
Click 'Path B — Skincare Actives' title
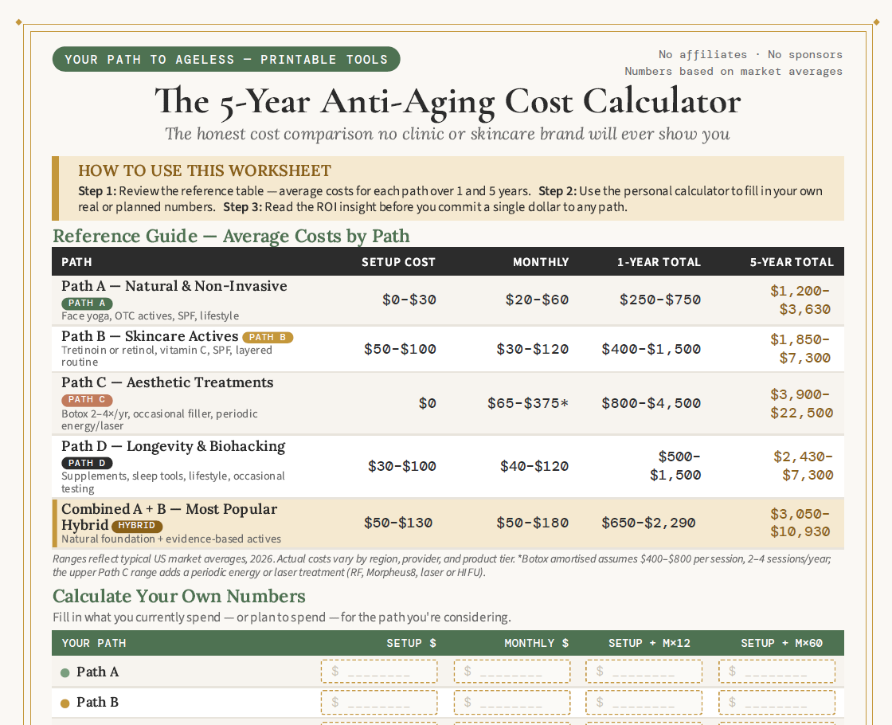(150, 336)
